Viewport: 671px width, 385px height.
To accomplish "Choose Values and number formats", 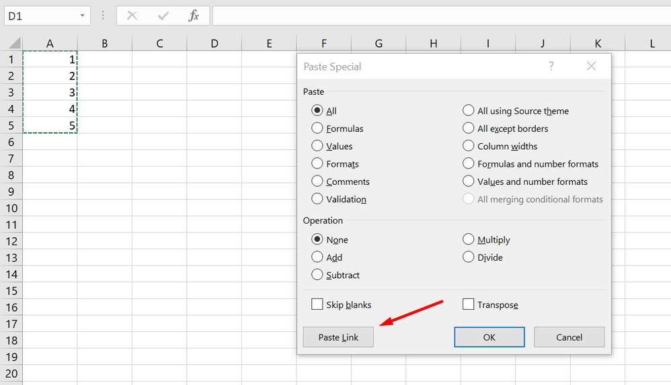I will (468, 181).
